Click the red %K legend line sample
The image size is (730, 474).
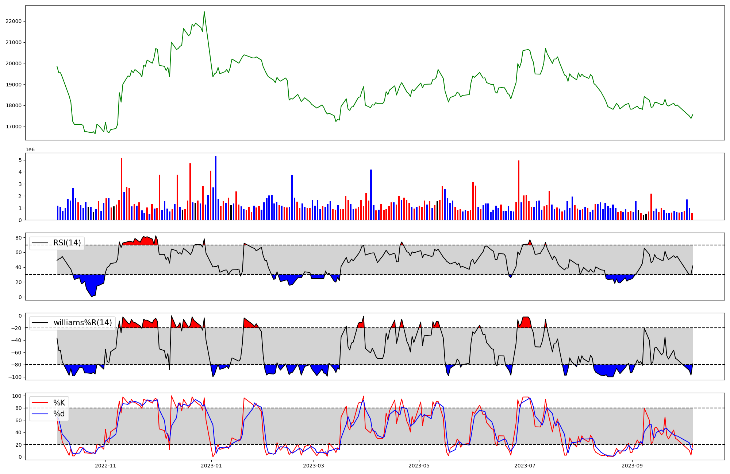40,403
